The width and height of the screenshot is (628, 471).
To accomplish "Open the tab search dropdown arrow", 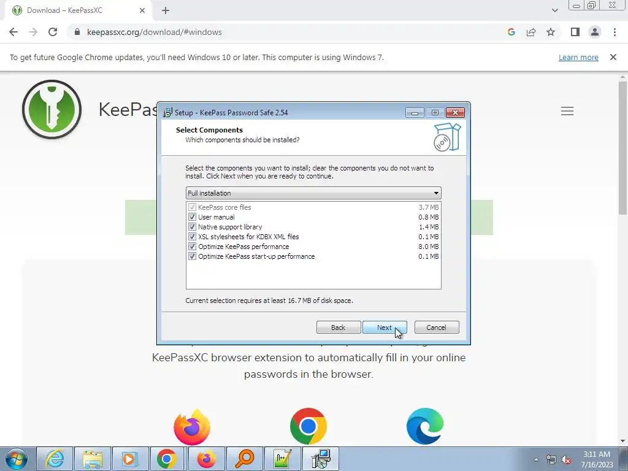I will click(554, 10).
